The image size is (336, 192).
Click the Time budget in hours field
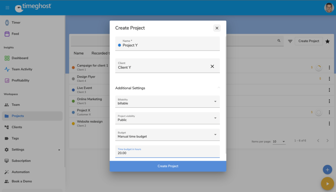click(167, 153)
